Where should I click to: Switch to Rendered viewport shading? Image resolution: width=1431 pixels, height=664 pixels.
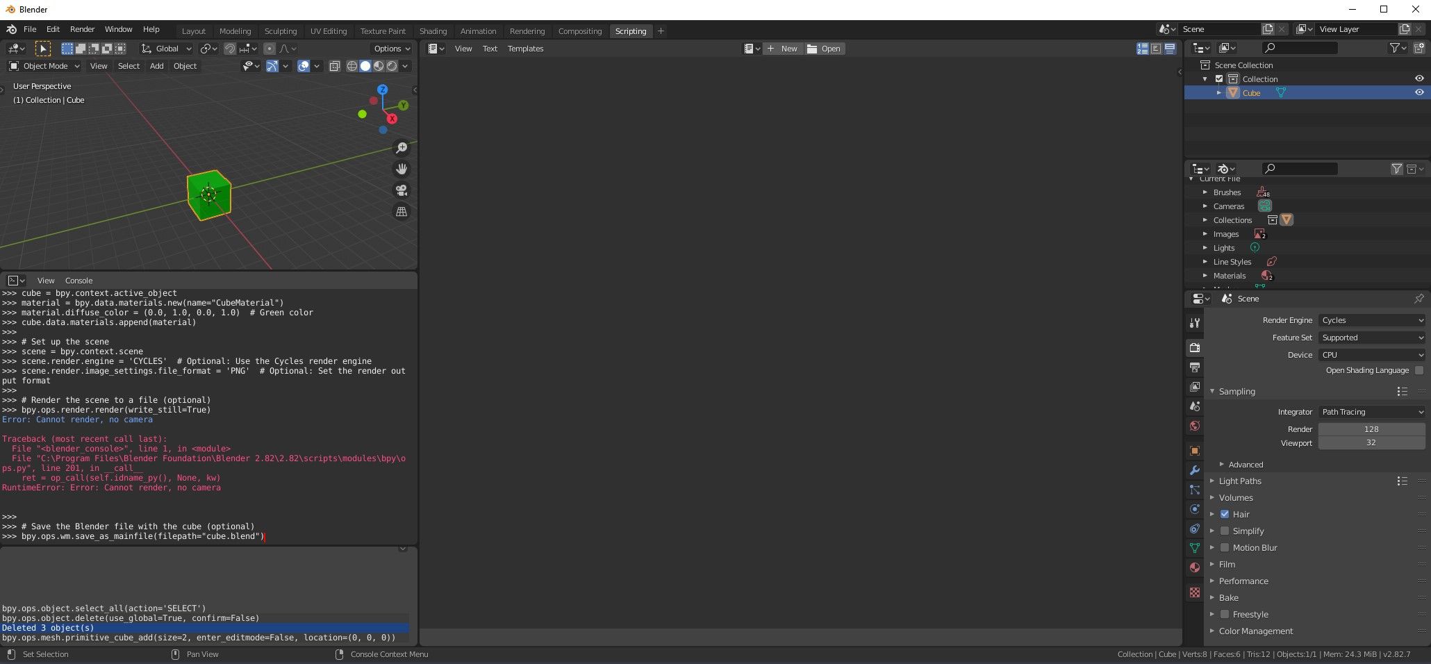click(391, 66)
